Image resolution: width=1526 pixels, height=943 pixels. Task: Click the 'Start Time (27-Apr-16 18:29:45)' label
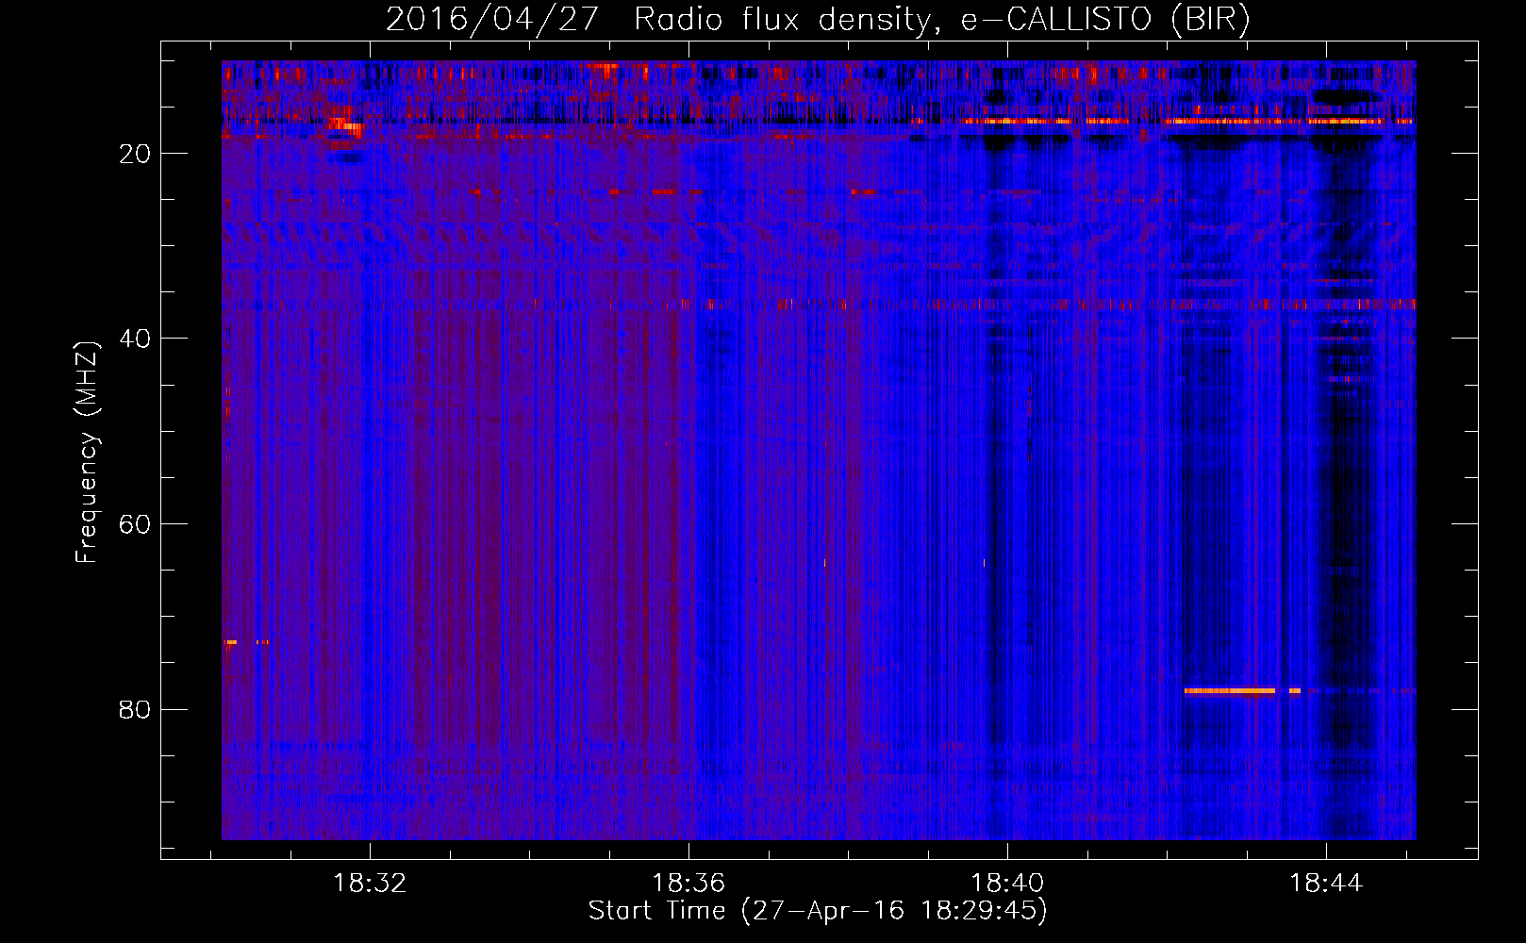[818, 911]
